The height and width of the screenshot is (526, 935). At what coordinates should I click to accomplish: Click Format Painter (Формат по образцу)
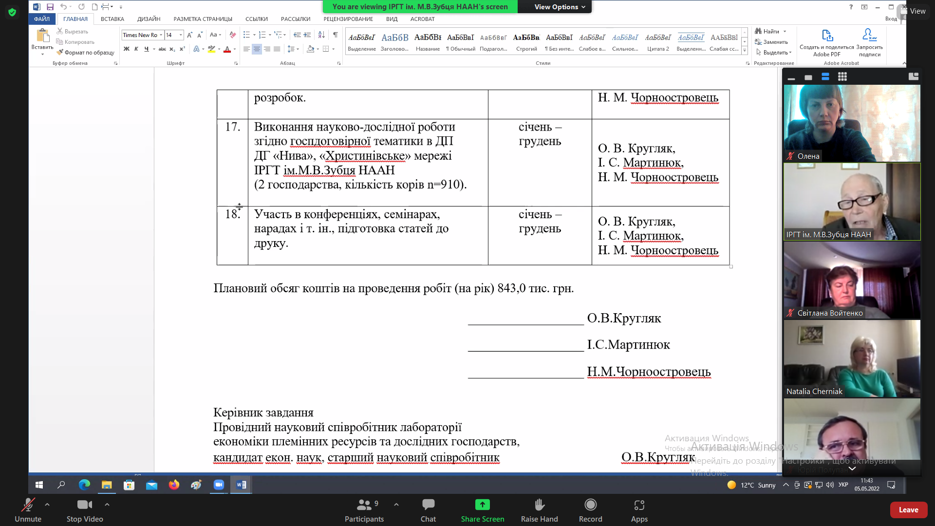click(x=85, y=53)
